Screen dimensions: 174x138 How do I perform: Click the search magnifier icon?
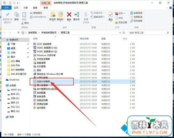click(168, 33)
